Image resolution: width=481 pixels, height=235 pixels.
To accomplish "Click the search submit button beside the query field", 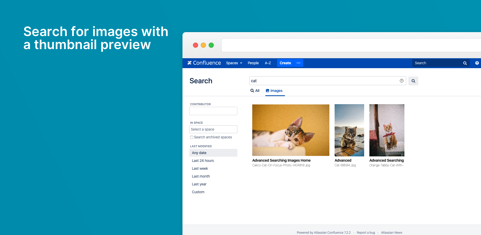I will (x=413, y=81).
